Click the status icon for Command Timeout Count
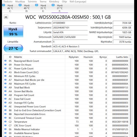The image size is (137, 137). tap(5, 118)
